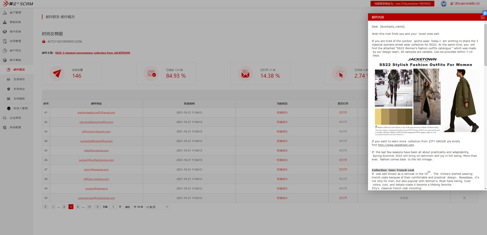Click the 海外拓客 sidebar icon
This screenshot has width=487, height=235.
tap(5, 32)
